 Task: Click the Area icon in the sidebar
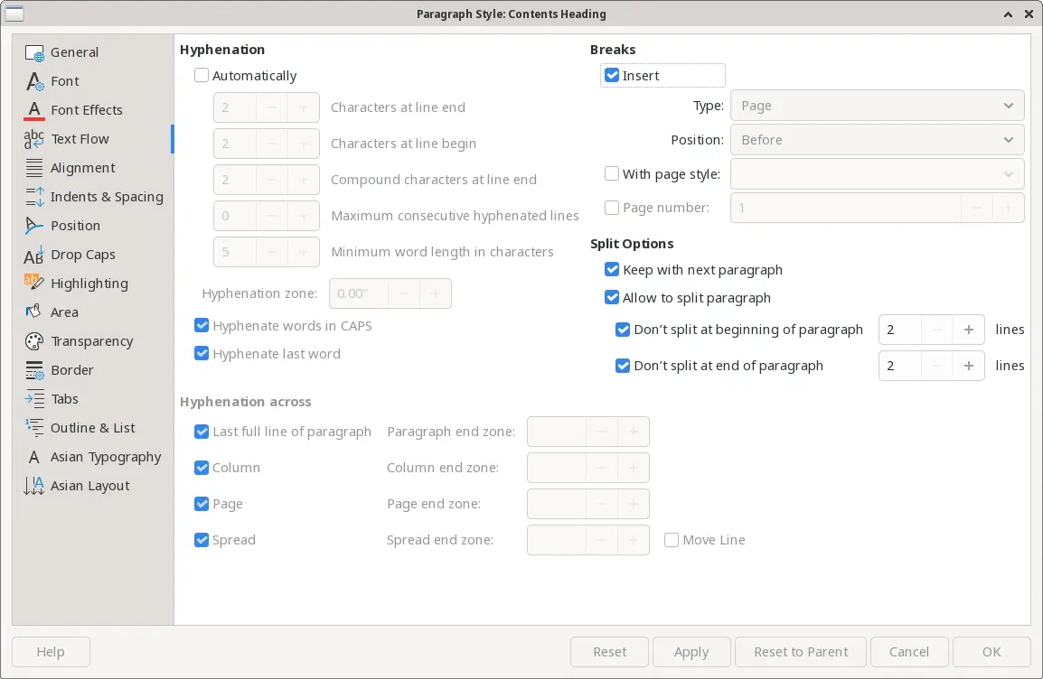pos(34,312)
